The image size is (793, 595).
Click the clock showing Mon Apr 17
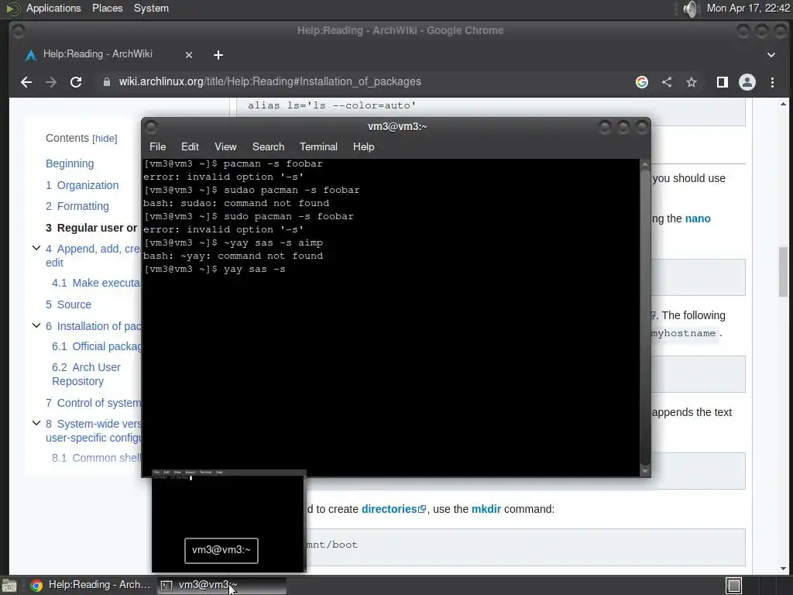coord(748,8)
